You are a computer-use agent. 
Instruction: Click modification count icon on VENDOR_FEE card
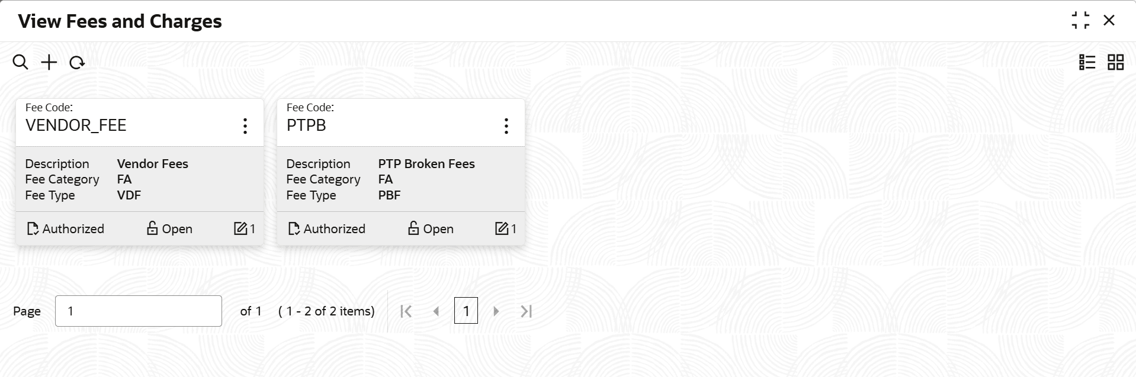[240, 228]
